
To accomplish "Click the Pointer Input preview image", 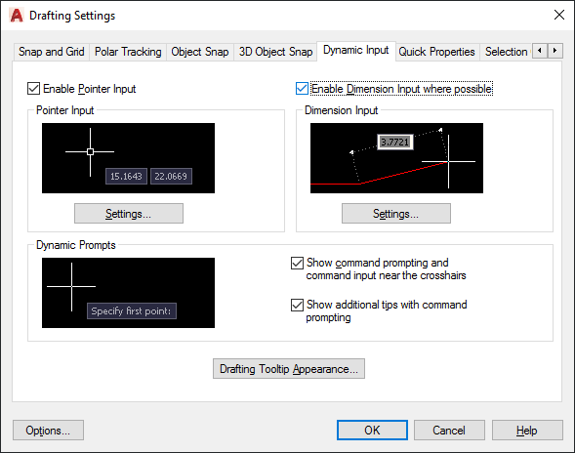I will [128, 158].
